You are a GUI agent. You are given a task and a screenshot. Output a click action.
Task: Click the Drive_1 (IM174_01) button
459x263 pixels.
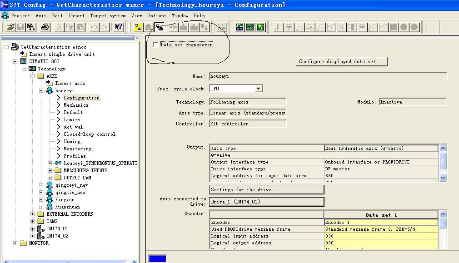click(x=267, y=202)
